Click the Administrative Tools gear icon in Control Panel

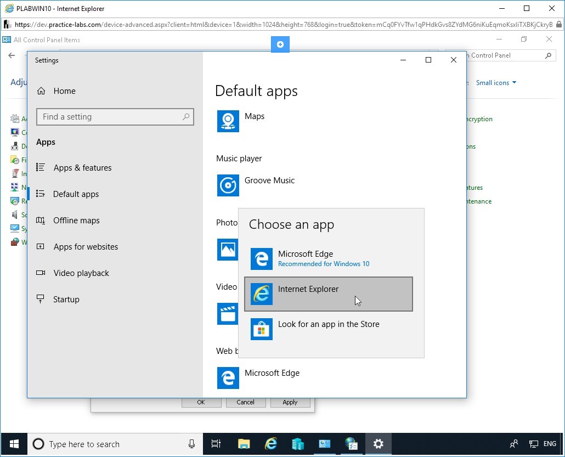tap(15, 119)
